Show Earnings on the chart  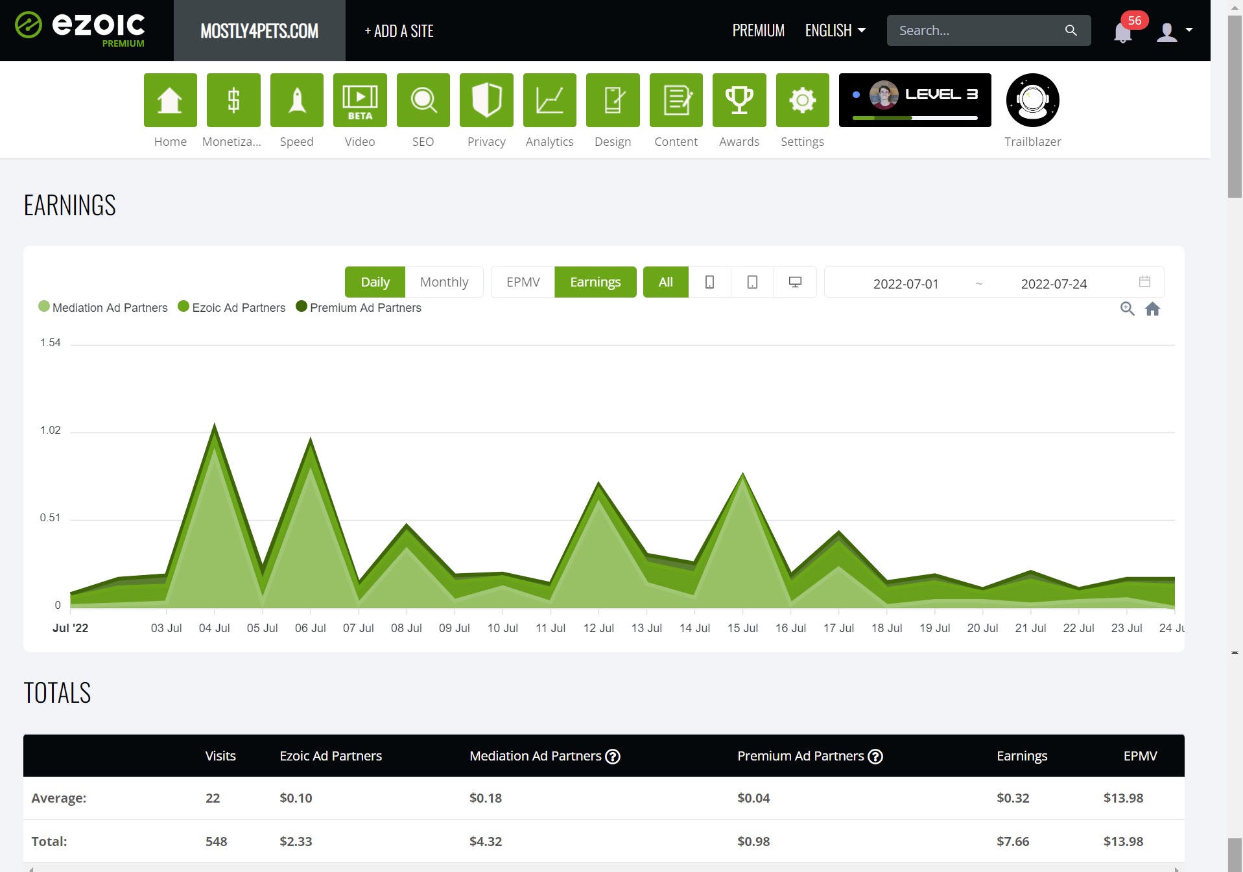click(x=595, y=282)
